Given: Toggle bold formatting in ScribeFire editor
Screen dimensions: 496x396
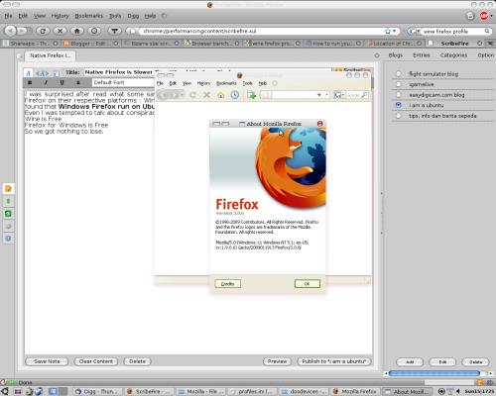Looking at the screenshot, I should (x=30, y=82).
